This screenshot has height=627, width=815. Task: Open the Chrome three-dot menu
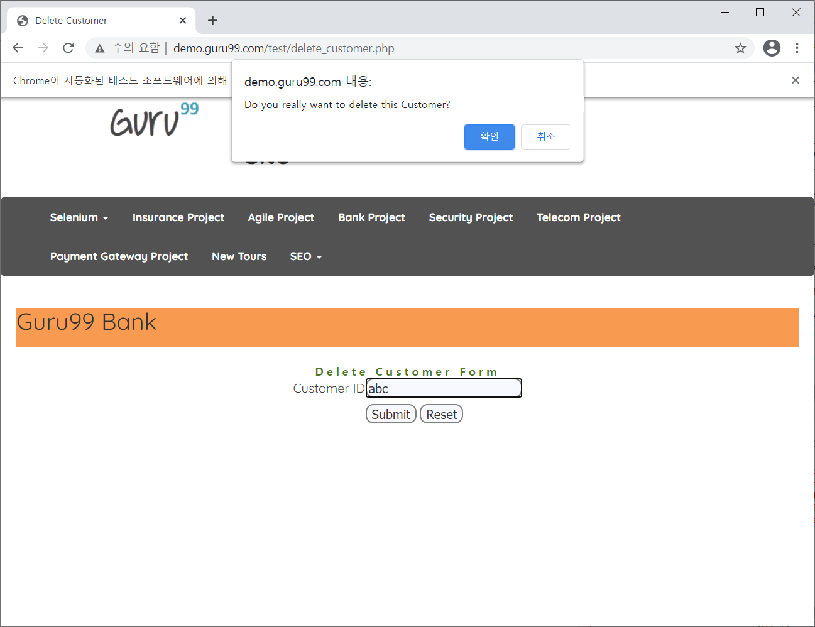[797, 48]
